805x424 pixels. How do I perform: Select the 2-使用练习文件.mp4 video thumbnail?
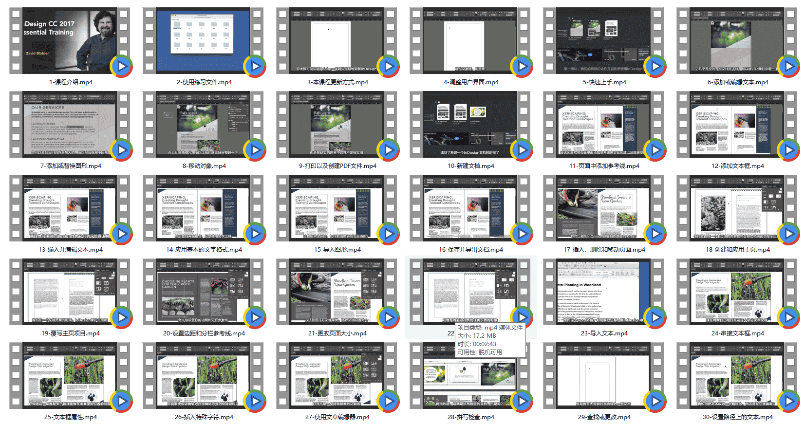pos(203,41)
